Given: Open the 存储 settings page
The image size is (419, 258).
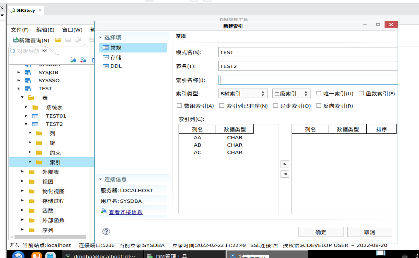Looking at the screenshot, I should (113, 57).
